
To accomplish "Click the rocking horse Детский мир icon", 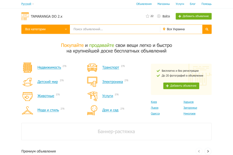I will [x=28, y=82].
